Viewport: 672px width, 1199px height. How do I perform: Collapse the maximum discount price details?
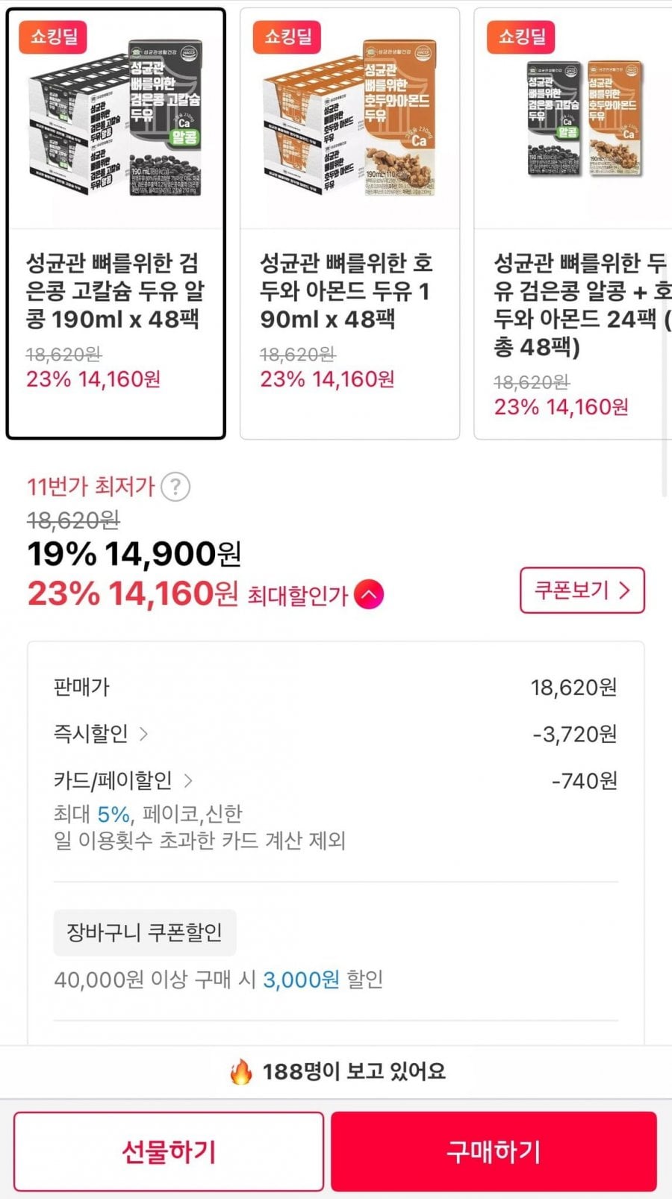click(x=369, y=595)
